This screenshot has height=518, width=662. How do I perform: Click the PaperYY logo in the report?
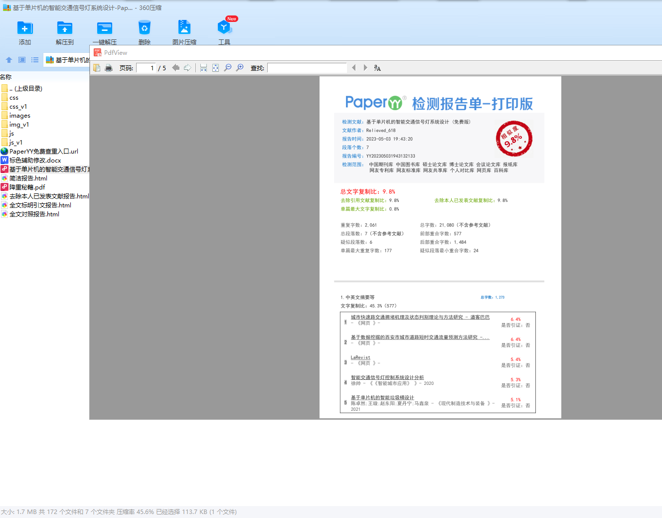pyautogui.click(x=376, y=102)
